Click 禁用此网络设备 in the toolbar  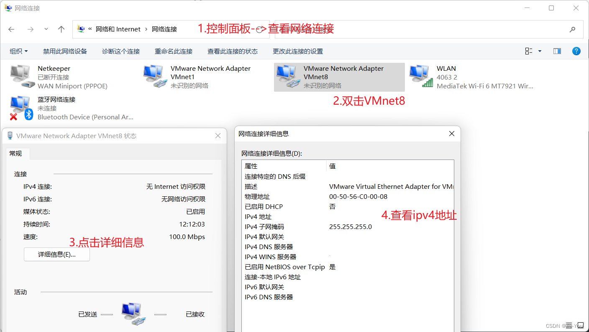pyautogui.click(x=65, y=51)
